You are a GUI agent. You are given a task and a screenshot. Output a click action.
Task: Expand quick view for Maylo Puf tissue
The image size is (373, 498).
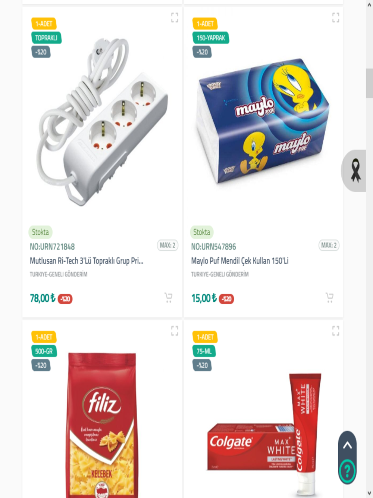point(336,17)
